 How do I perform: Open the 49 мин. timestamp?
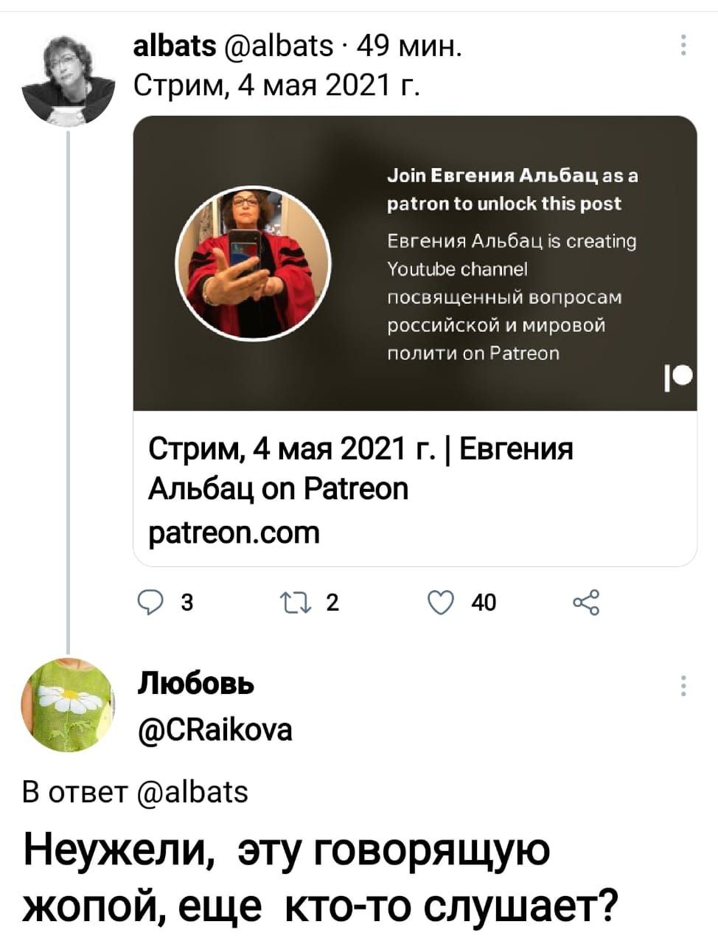click(411, 47)
